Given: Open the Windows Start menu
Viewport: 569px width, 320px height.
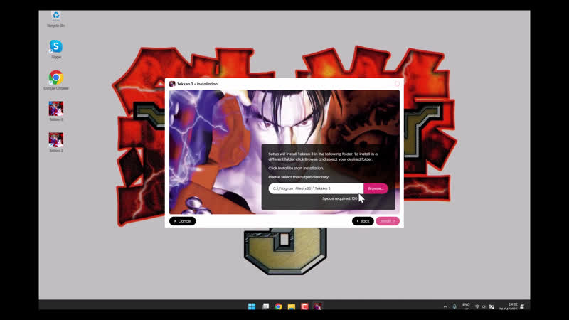Looking at the screenshot, I should [252, 306].
